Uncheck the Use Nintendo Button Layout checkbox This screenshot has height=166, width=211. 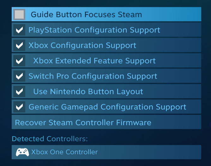(x=20, y=91)
